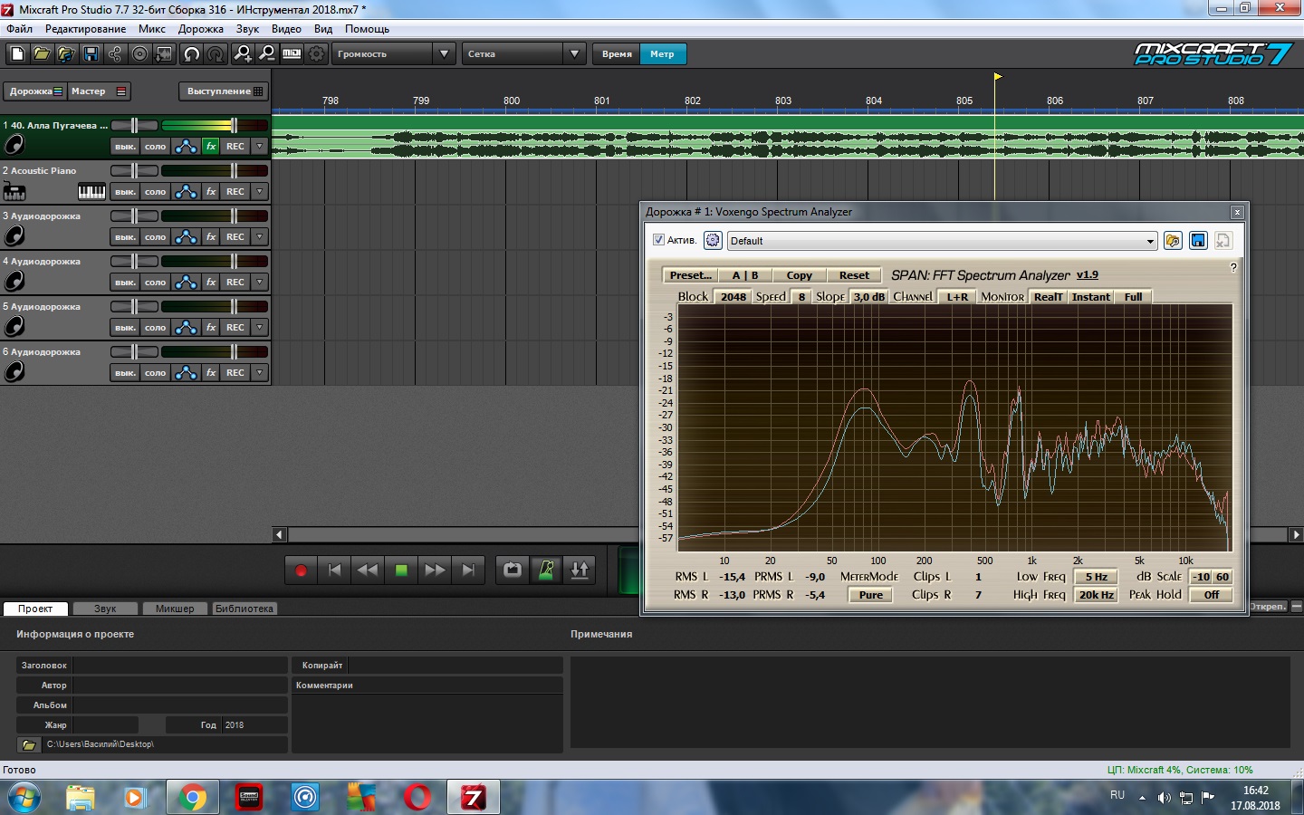Open project using the folder toolbar icon
This screenshot has width=1304, height=815.
(x=42, y=54)
